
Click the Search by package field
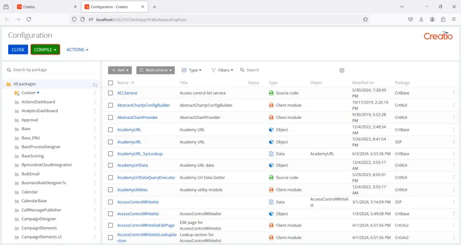click(x=51, y=70)
